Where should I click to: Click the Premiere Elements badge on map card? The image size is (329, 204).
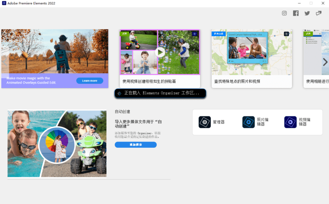click(x=287, y=34)
